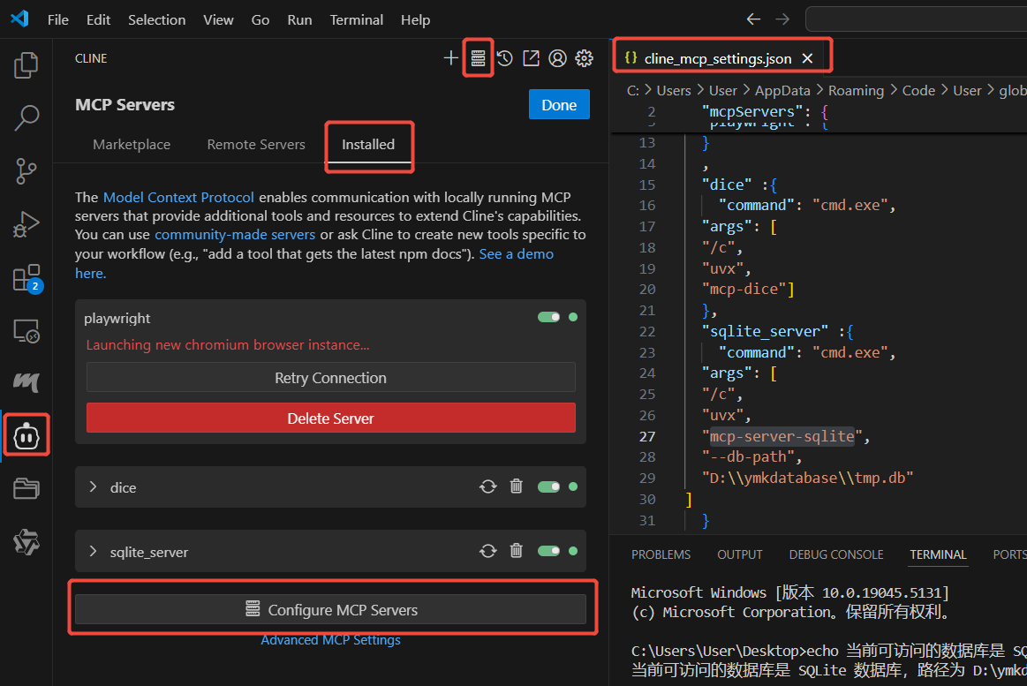Click the Code breadcrumb segment
The height and width of the screenshot is (686, 1027).
(918, 90)
